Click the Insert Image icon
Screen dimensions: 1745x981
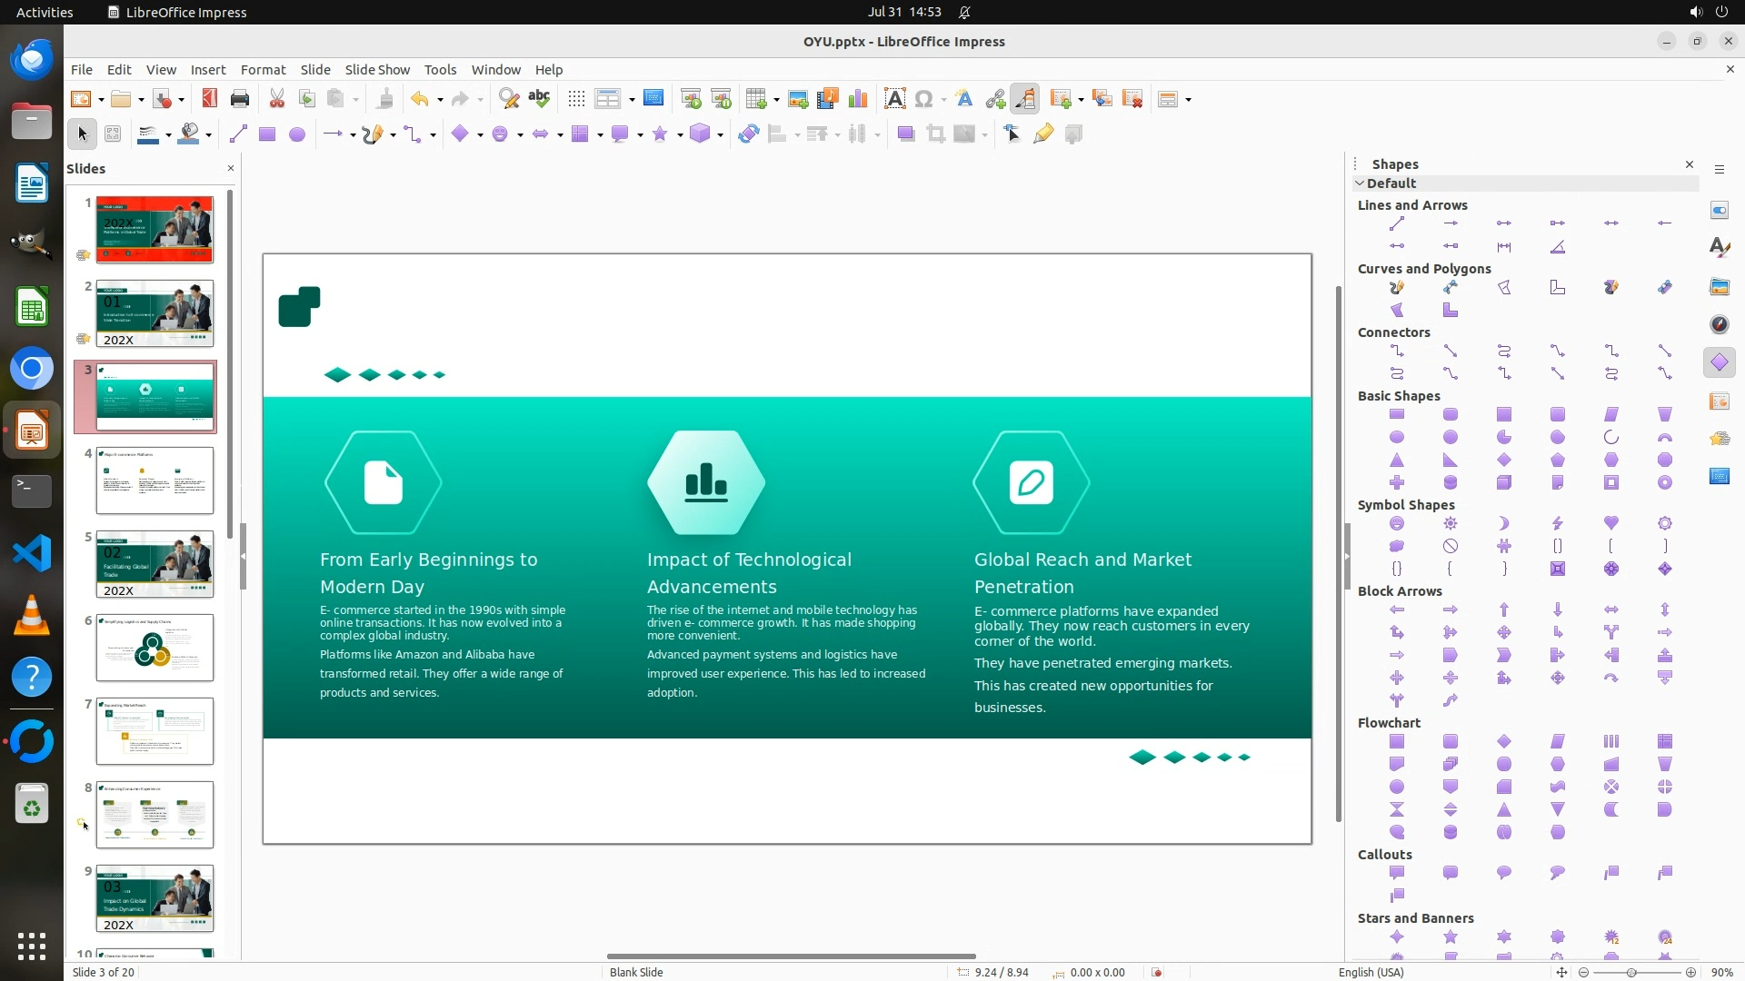[798, 99]
